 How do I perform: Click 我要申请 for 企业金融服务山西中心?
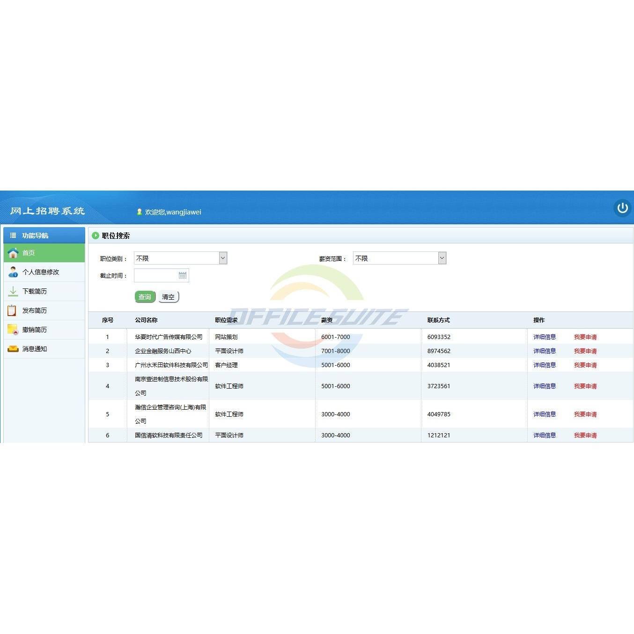(x=585, y=351)
